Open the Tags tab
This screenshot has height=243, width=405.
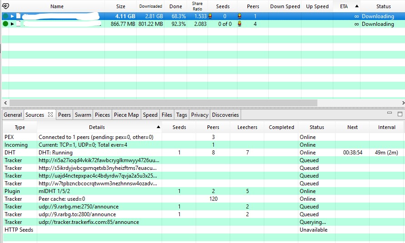[x=182, y=115]
